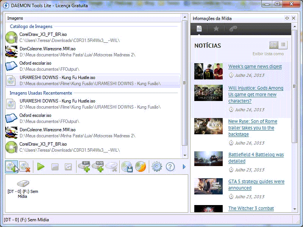Viewport: 303px width, 227px height.
Task: Click the Imagens Usadas Recentemente header
Action: pos(41,93)
